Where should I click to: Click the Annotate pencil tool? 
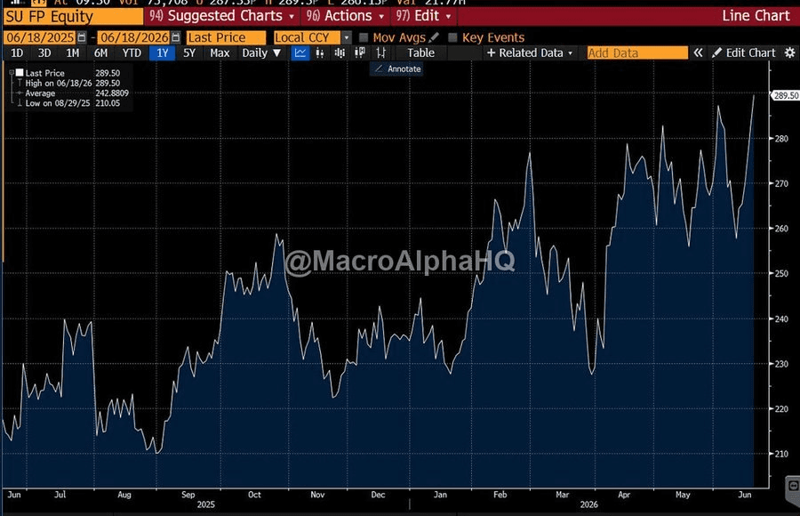[397, 69]
